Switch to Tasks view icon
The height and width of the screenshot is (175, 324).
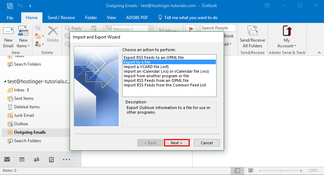click(52, 159)
